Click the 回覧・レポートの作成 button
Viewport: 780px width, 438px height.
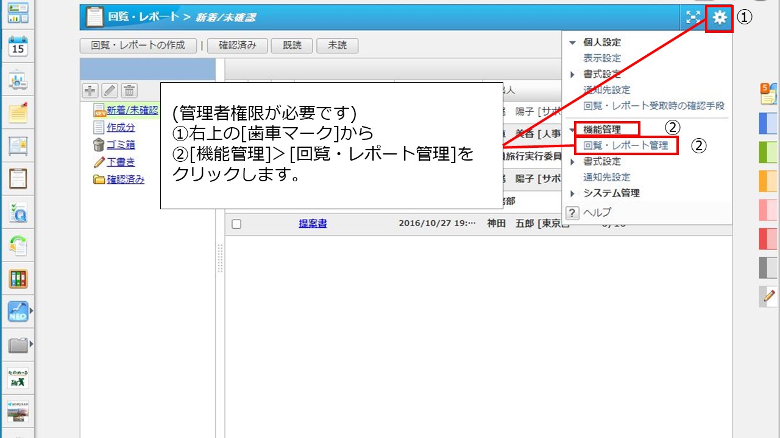pyautogui.click(x=138, y=46)
